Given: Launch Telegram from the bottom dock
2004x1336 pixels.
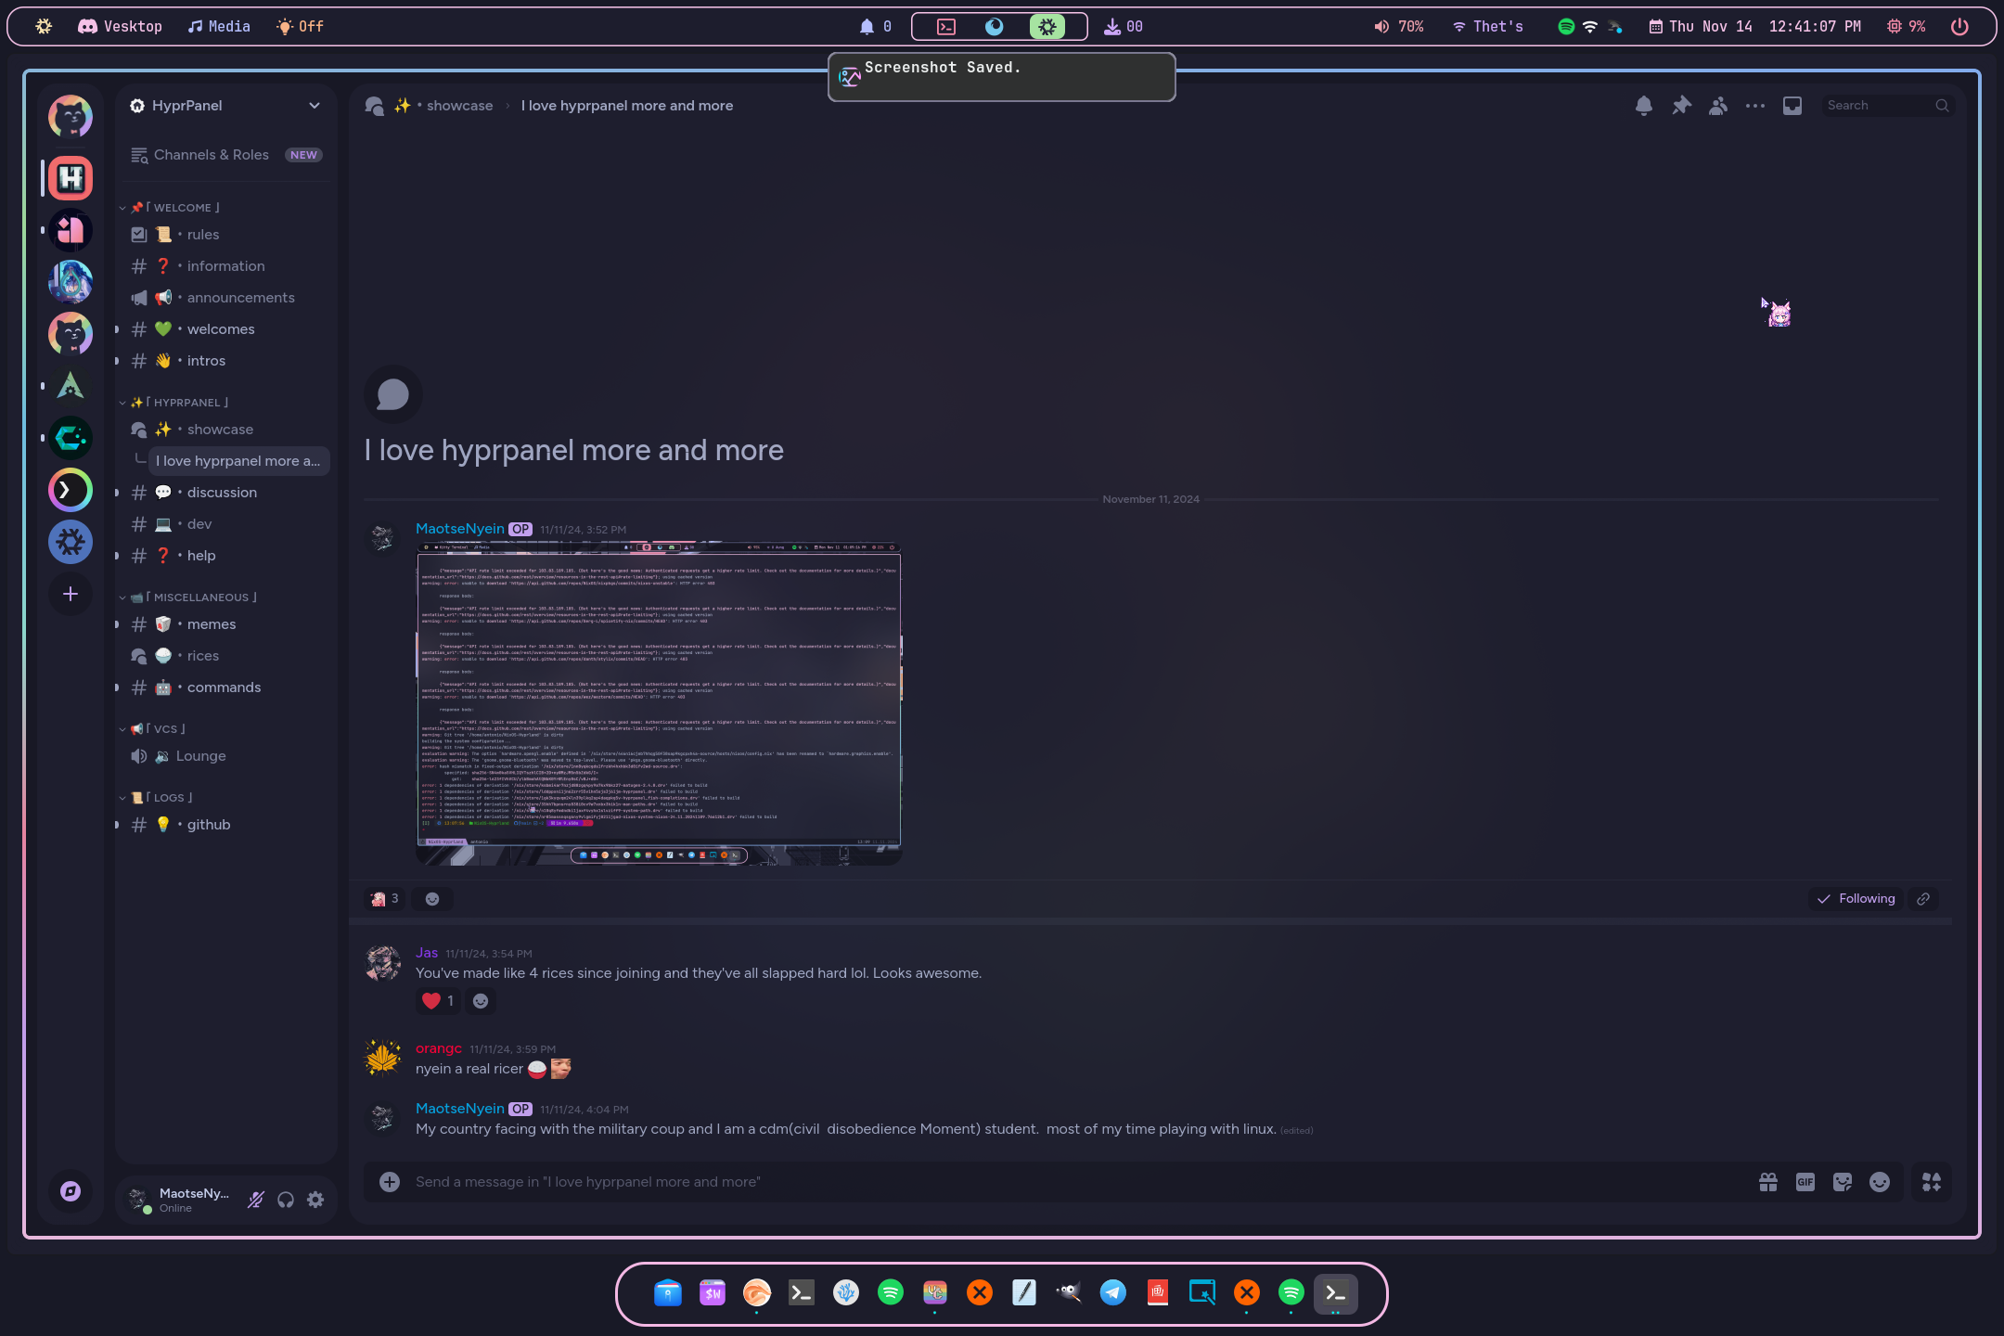Looking at the screenshot, I should coord(1112,1292).
